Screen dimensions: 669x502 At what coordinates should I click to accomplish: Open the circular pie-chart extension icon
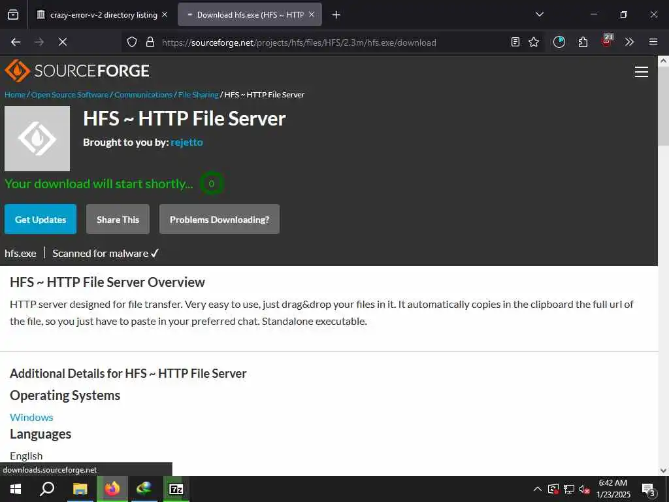(559, 42)
